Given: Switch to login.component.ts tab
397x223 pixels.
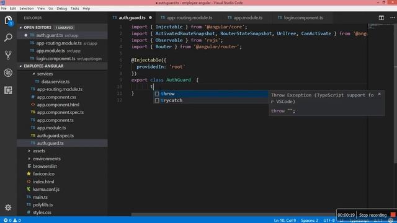Looking at the screenshot, I should [303, 18].
